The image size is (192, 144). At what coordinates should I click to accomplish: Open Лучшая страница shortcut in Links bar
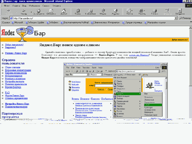(x=132, y=22)
